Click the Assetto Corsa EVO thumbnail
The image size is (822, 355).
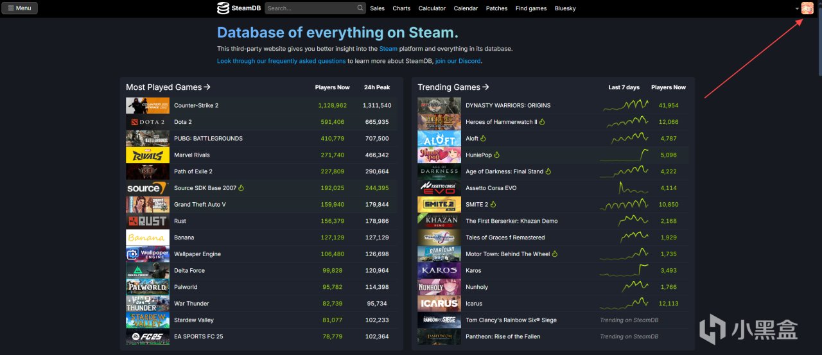point(439,188)
